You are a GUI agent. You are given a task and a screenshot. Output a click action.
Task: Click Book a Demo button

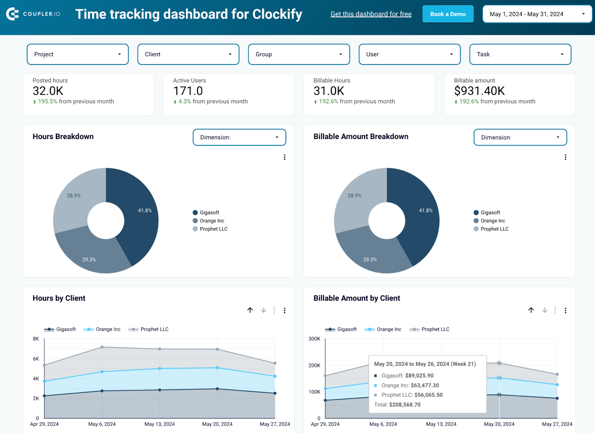448,14
